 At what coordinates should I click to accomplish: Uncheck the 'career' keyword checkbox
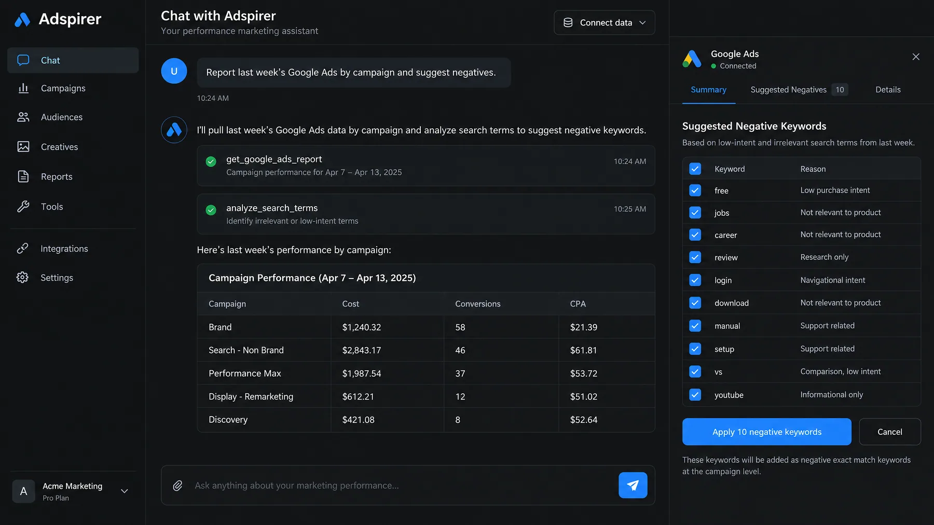tap(695, 235)
